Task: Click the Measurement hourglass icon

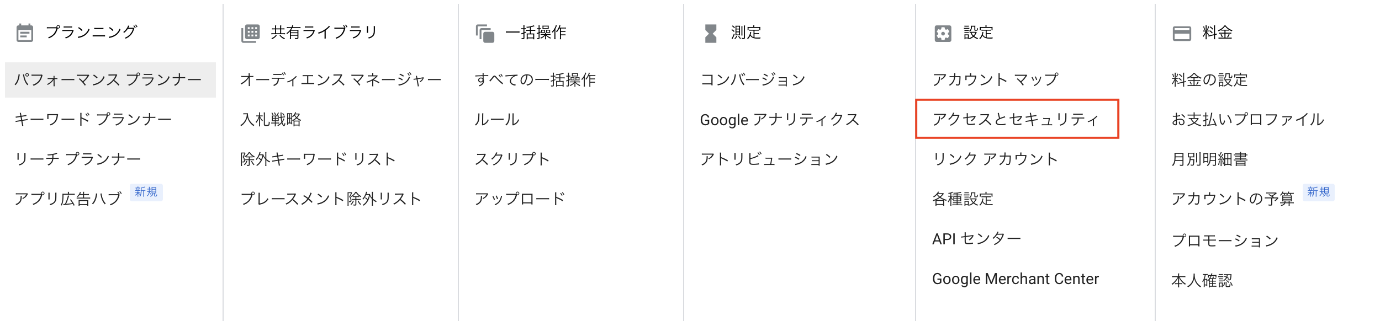Action: tap(711, 34)
